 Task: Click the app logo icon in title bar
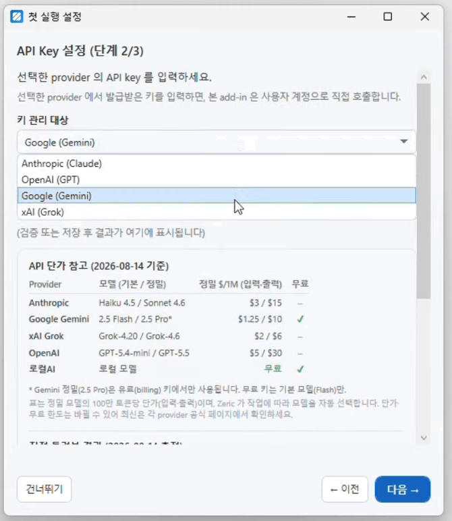click(x=17, y=16)
